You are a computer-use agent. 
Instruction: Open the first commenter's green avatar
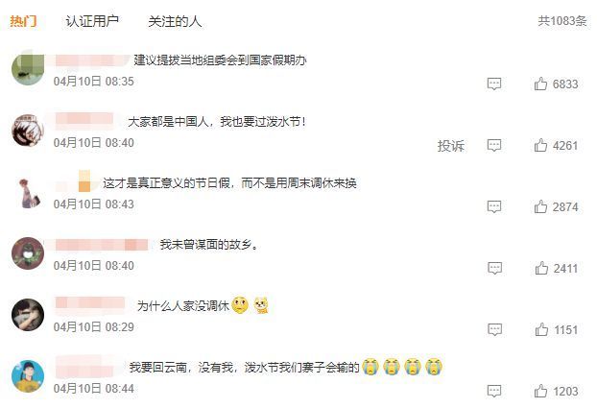[x=28, y=69]
